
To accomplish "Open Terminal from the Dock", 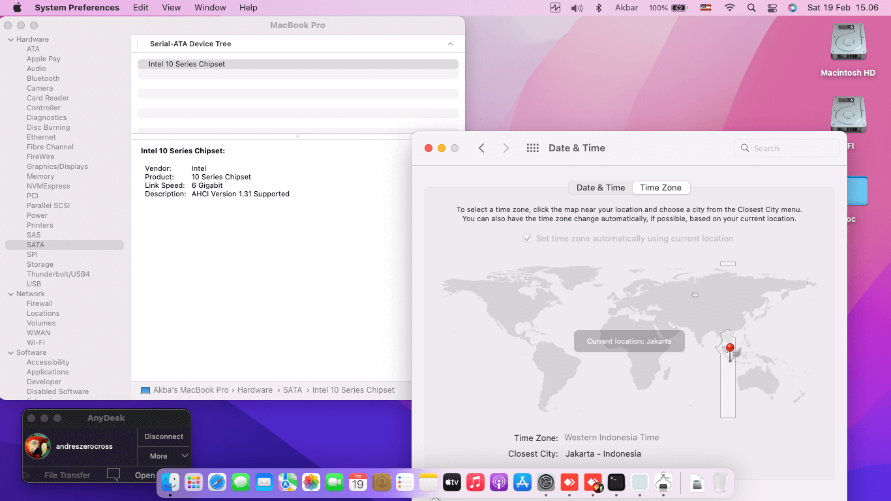I will pyautogui.click(x=616, y=482).
